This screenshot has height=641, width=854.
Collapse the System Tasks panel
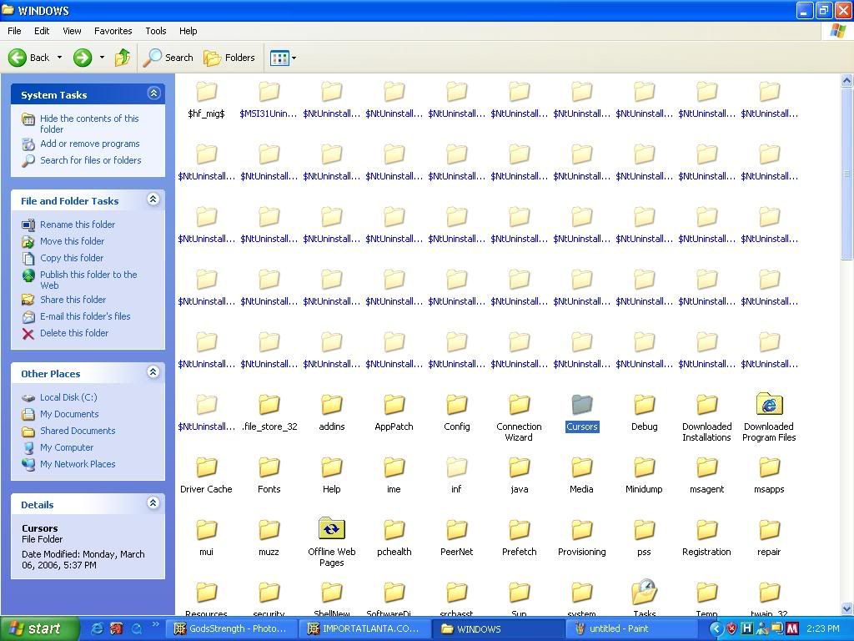pos(153,93)
